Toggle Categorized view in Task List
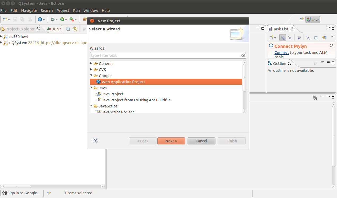 coord(283,37)
